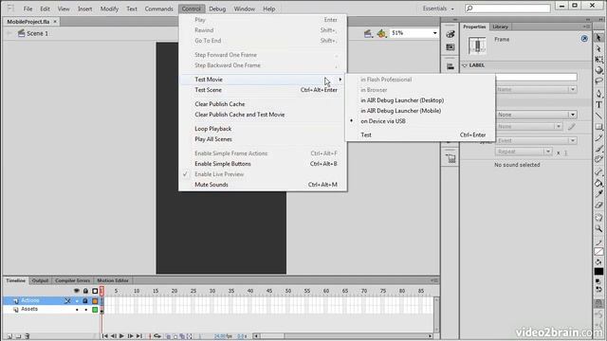Select the 3D Rotation tool

[598, 70]
